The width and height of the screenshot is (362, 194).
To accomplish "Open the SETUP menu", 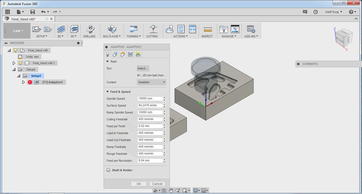I will [x=42, y=36].
